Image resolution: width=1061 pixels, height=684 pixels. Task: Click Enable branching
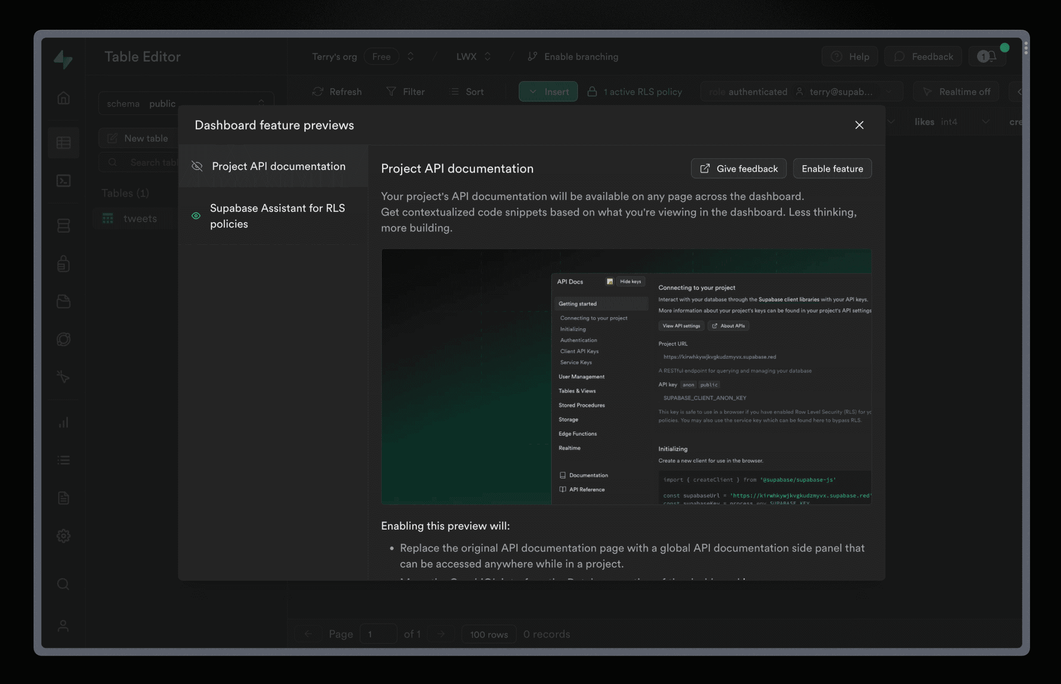[581, 56]
